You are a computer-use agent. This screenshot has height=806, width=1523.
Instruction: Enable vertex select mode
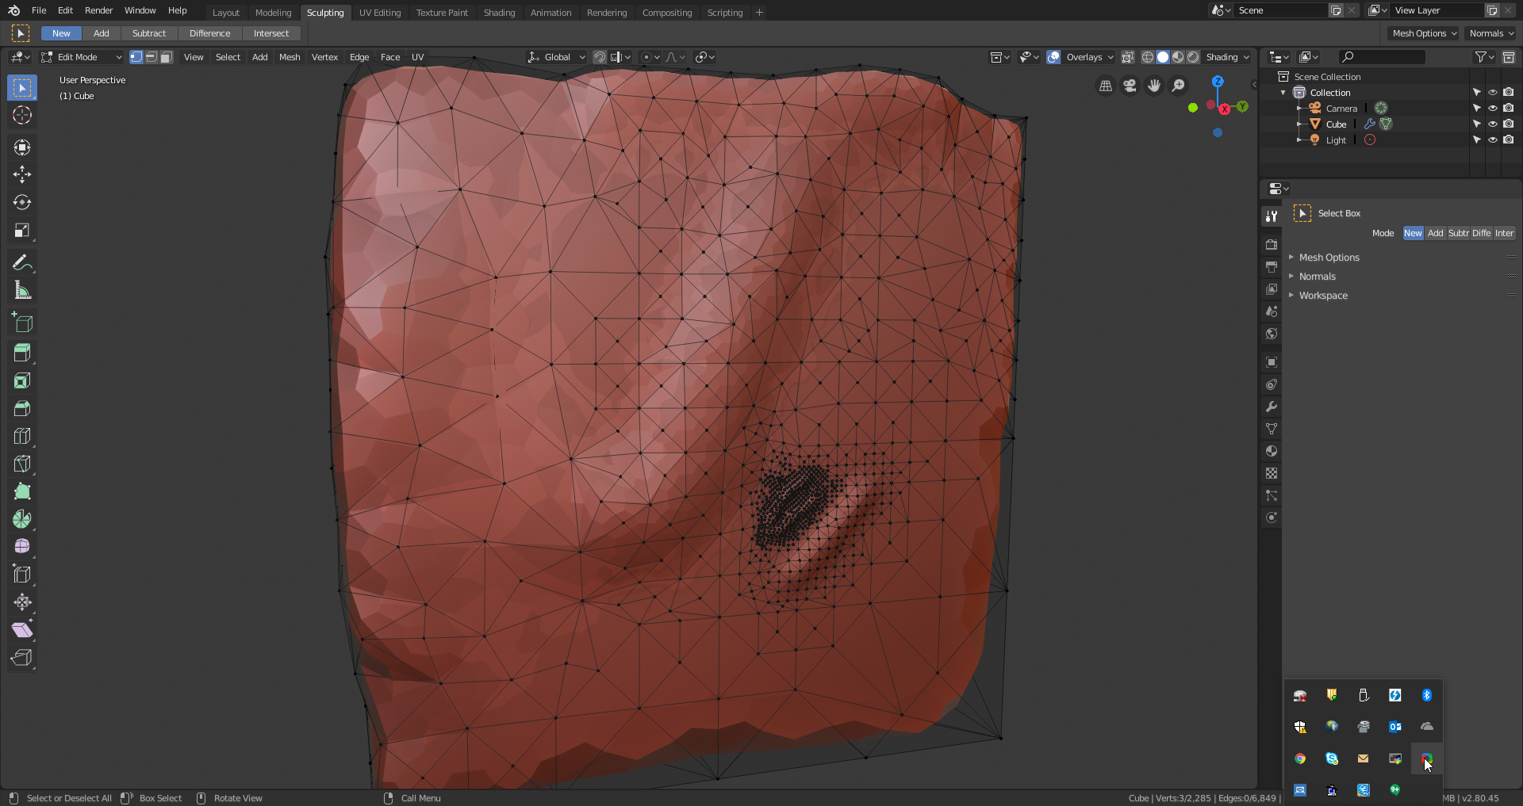point(136,57)
